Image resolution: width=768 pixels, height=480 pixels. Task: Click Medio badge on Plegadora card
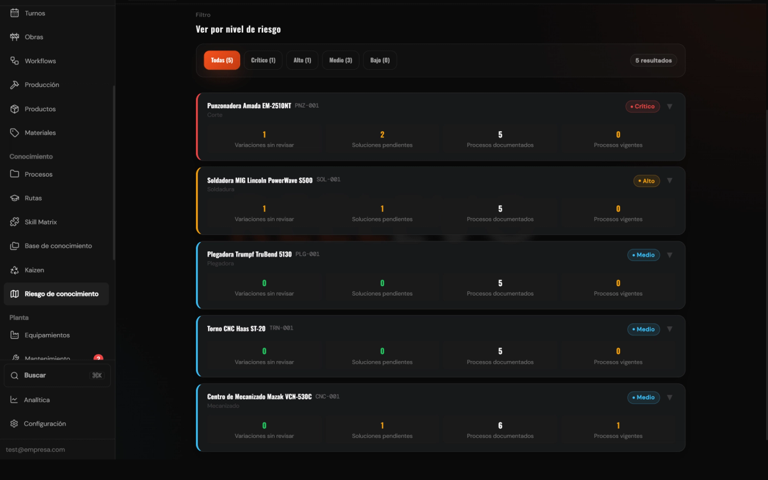click(x=643, y=255)
